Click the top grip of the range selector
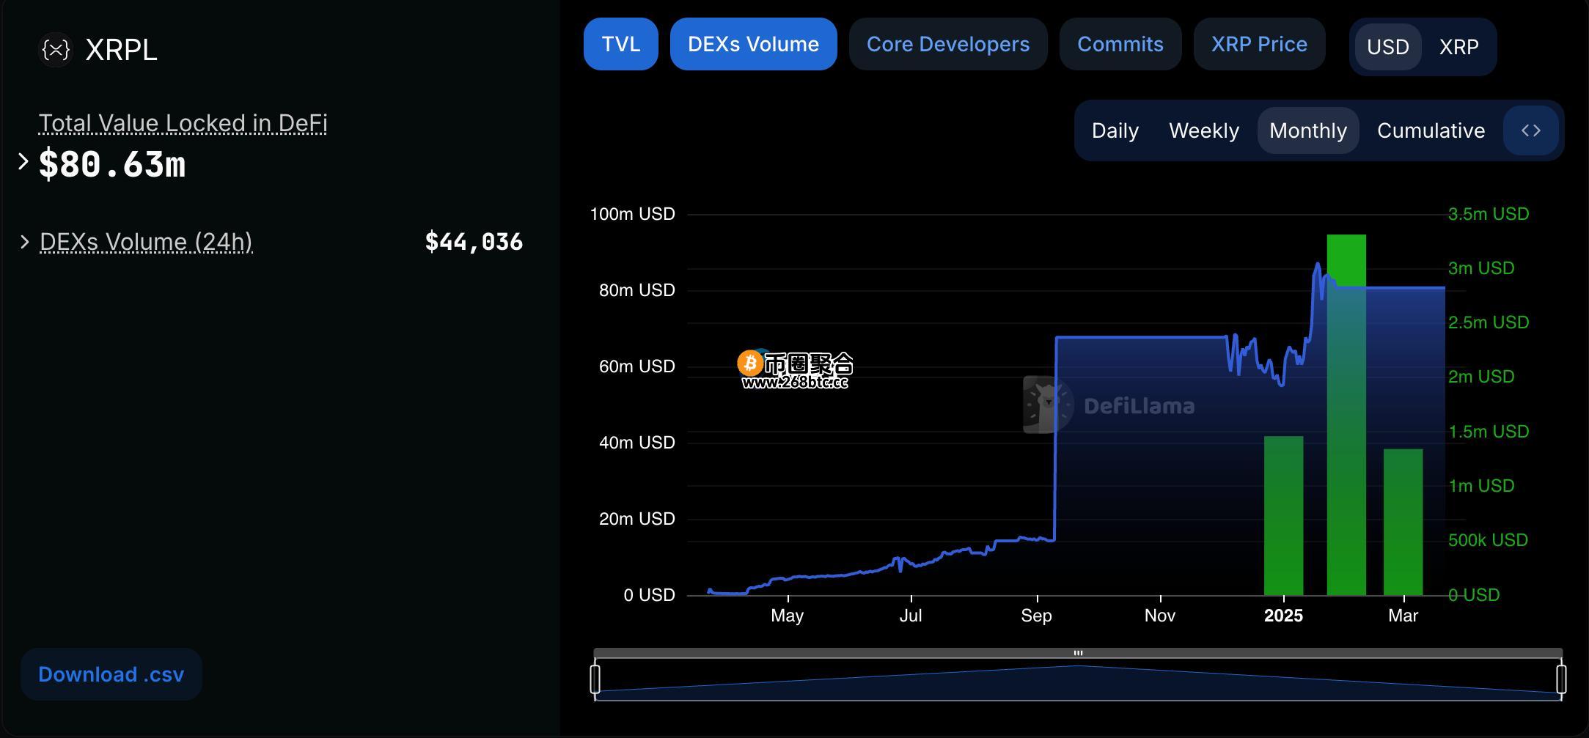Image resolution: width=1589 pixels, height=738 pixels. 1078,652
